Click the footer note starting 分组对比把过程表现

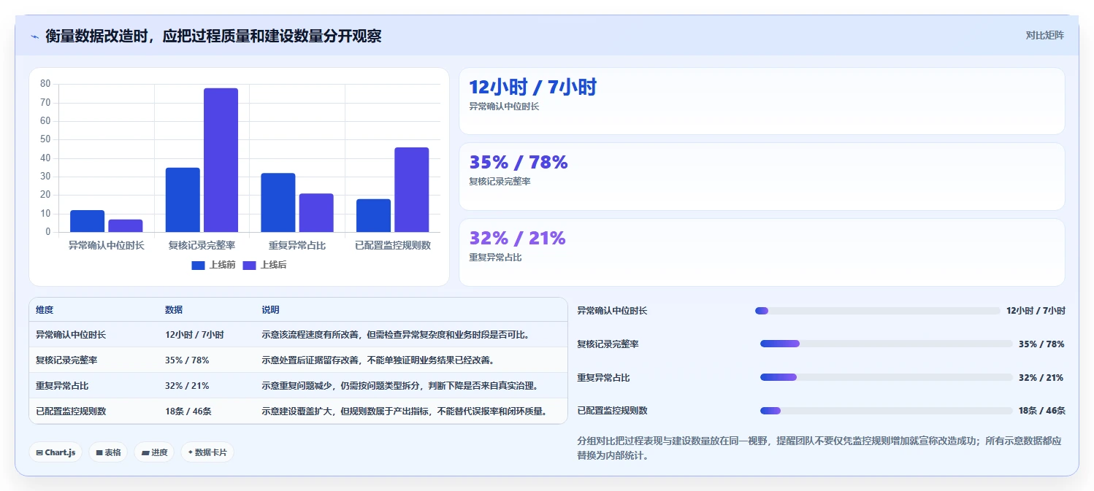point(820,449)
